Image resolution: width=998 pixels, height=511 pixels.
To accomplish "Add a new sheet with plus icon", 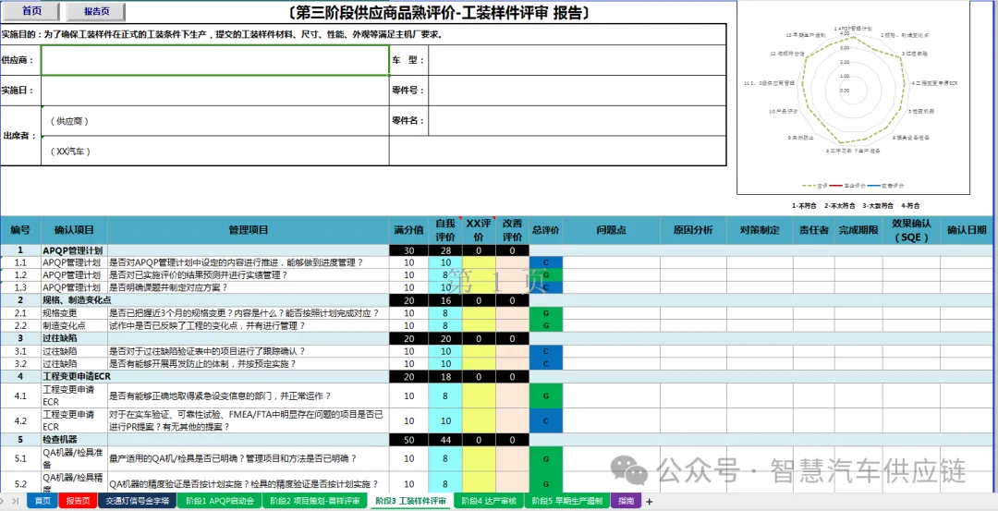I will coord(650,502).
